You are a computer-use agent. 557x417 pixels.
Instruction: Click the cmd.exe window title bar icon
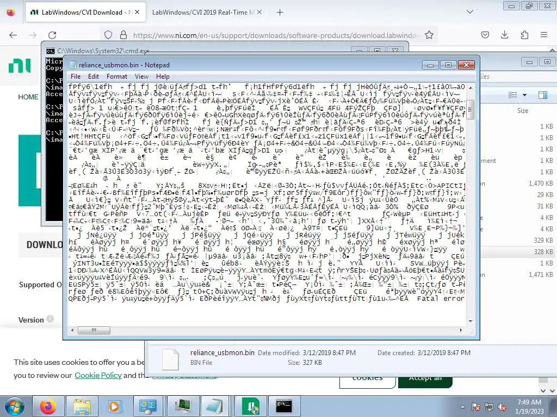coord(51,51)
